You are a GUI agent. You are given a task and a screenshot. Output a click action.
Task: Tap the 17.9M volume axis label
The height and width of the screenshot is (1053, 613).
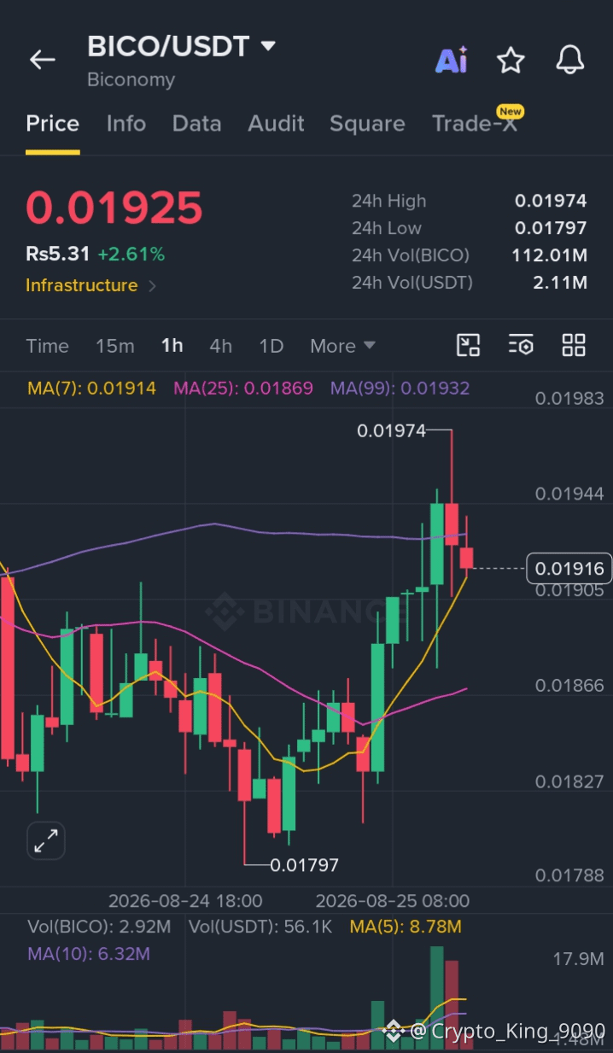pos(578,959)
